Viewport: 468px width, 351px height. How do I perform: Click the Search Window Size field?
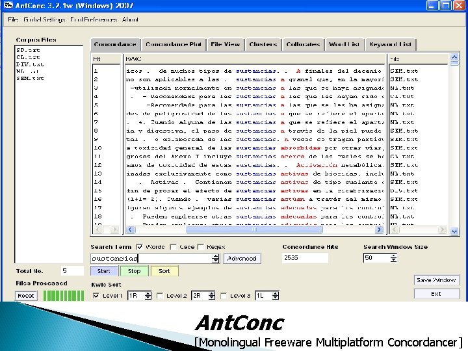376,258
